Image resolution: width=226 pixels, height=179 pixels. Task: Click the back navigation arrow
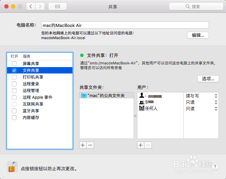pyautogui.click(x=31, y=6)
